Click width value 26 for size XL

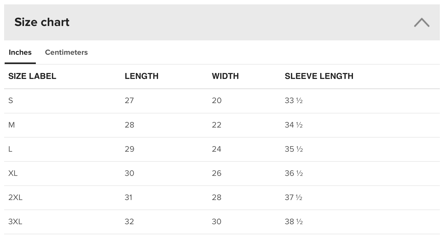pyautogui.click(x=217, y=173)
